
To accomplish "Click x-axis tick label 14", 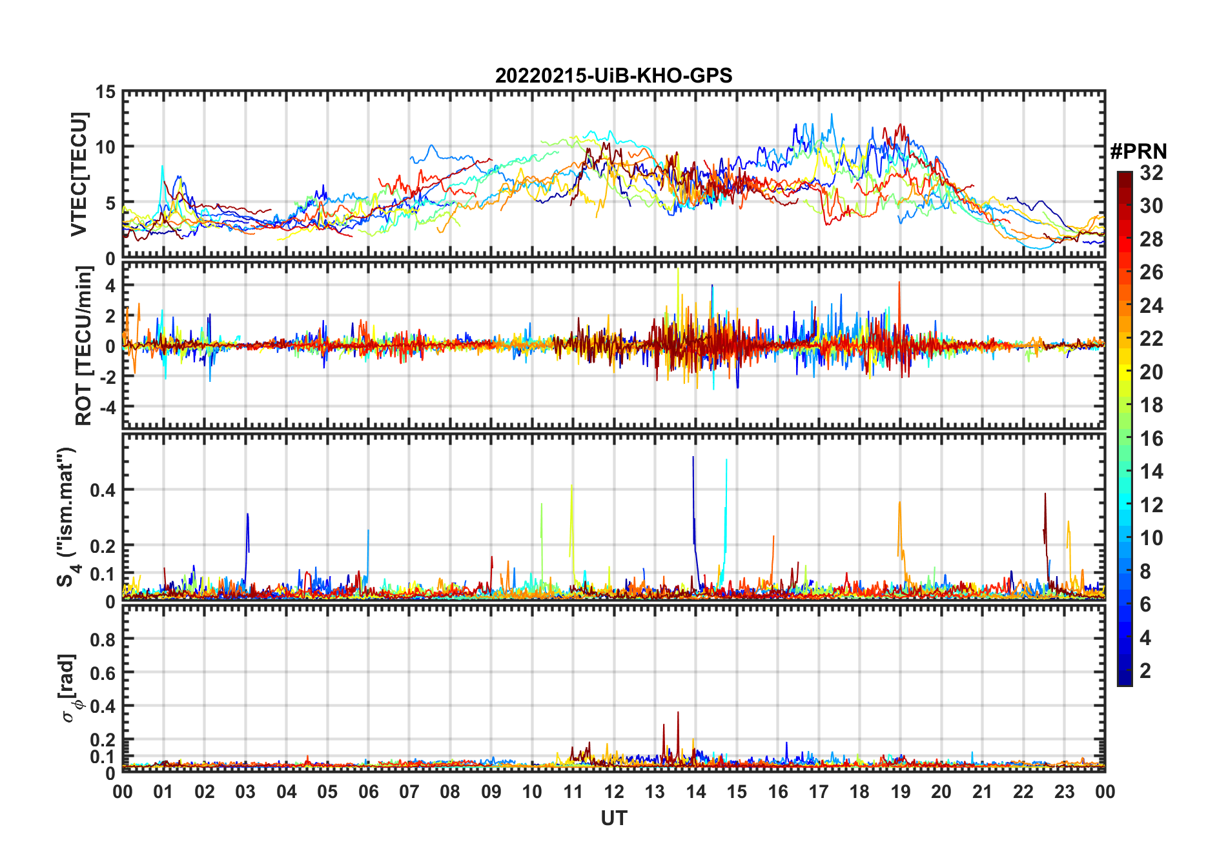I will click(x=696, y=792).
